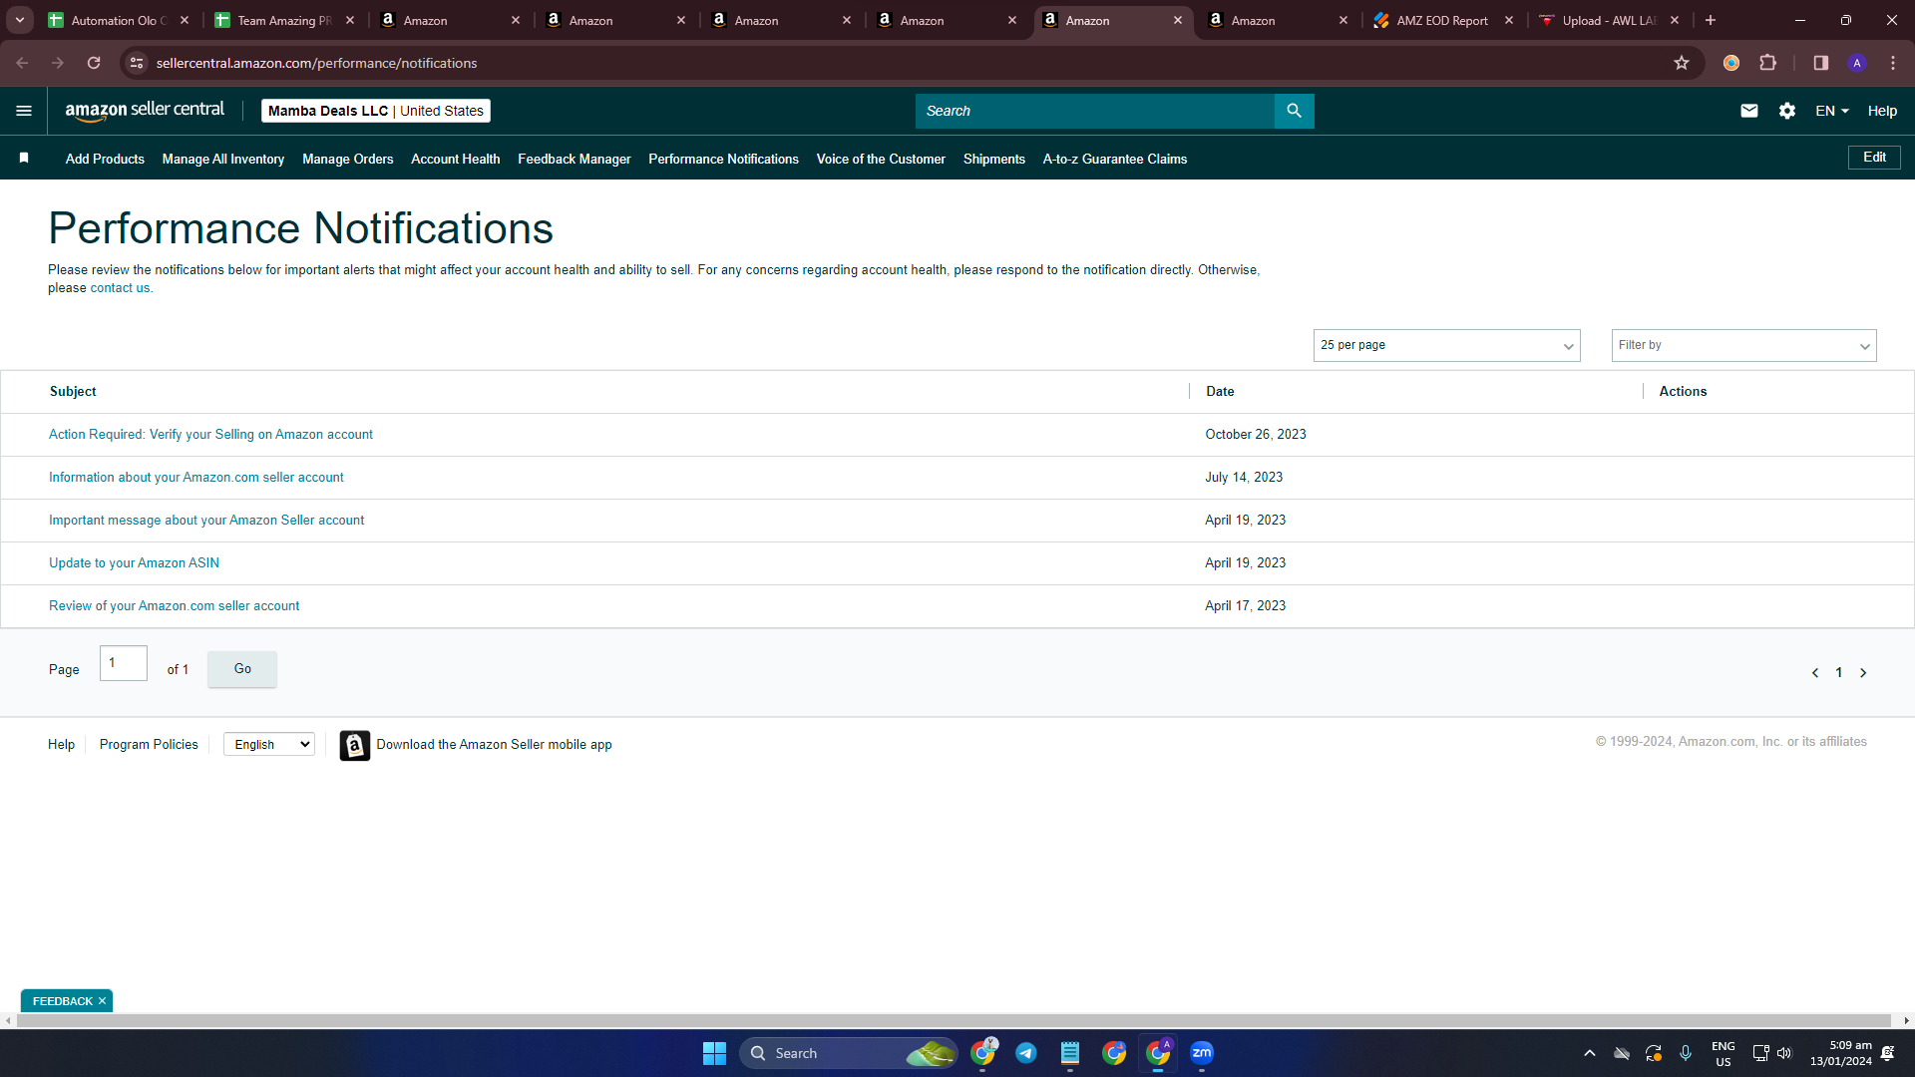Image resolution: width=1915 pixels, height=1077 pixels.
Task: Switch to the Upload - AWL LAB tab
Action: click(1609, 20)
